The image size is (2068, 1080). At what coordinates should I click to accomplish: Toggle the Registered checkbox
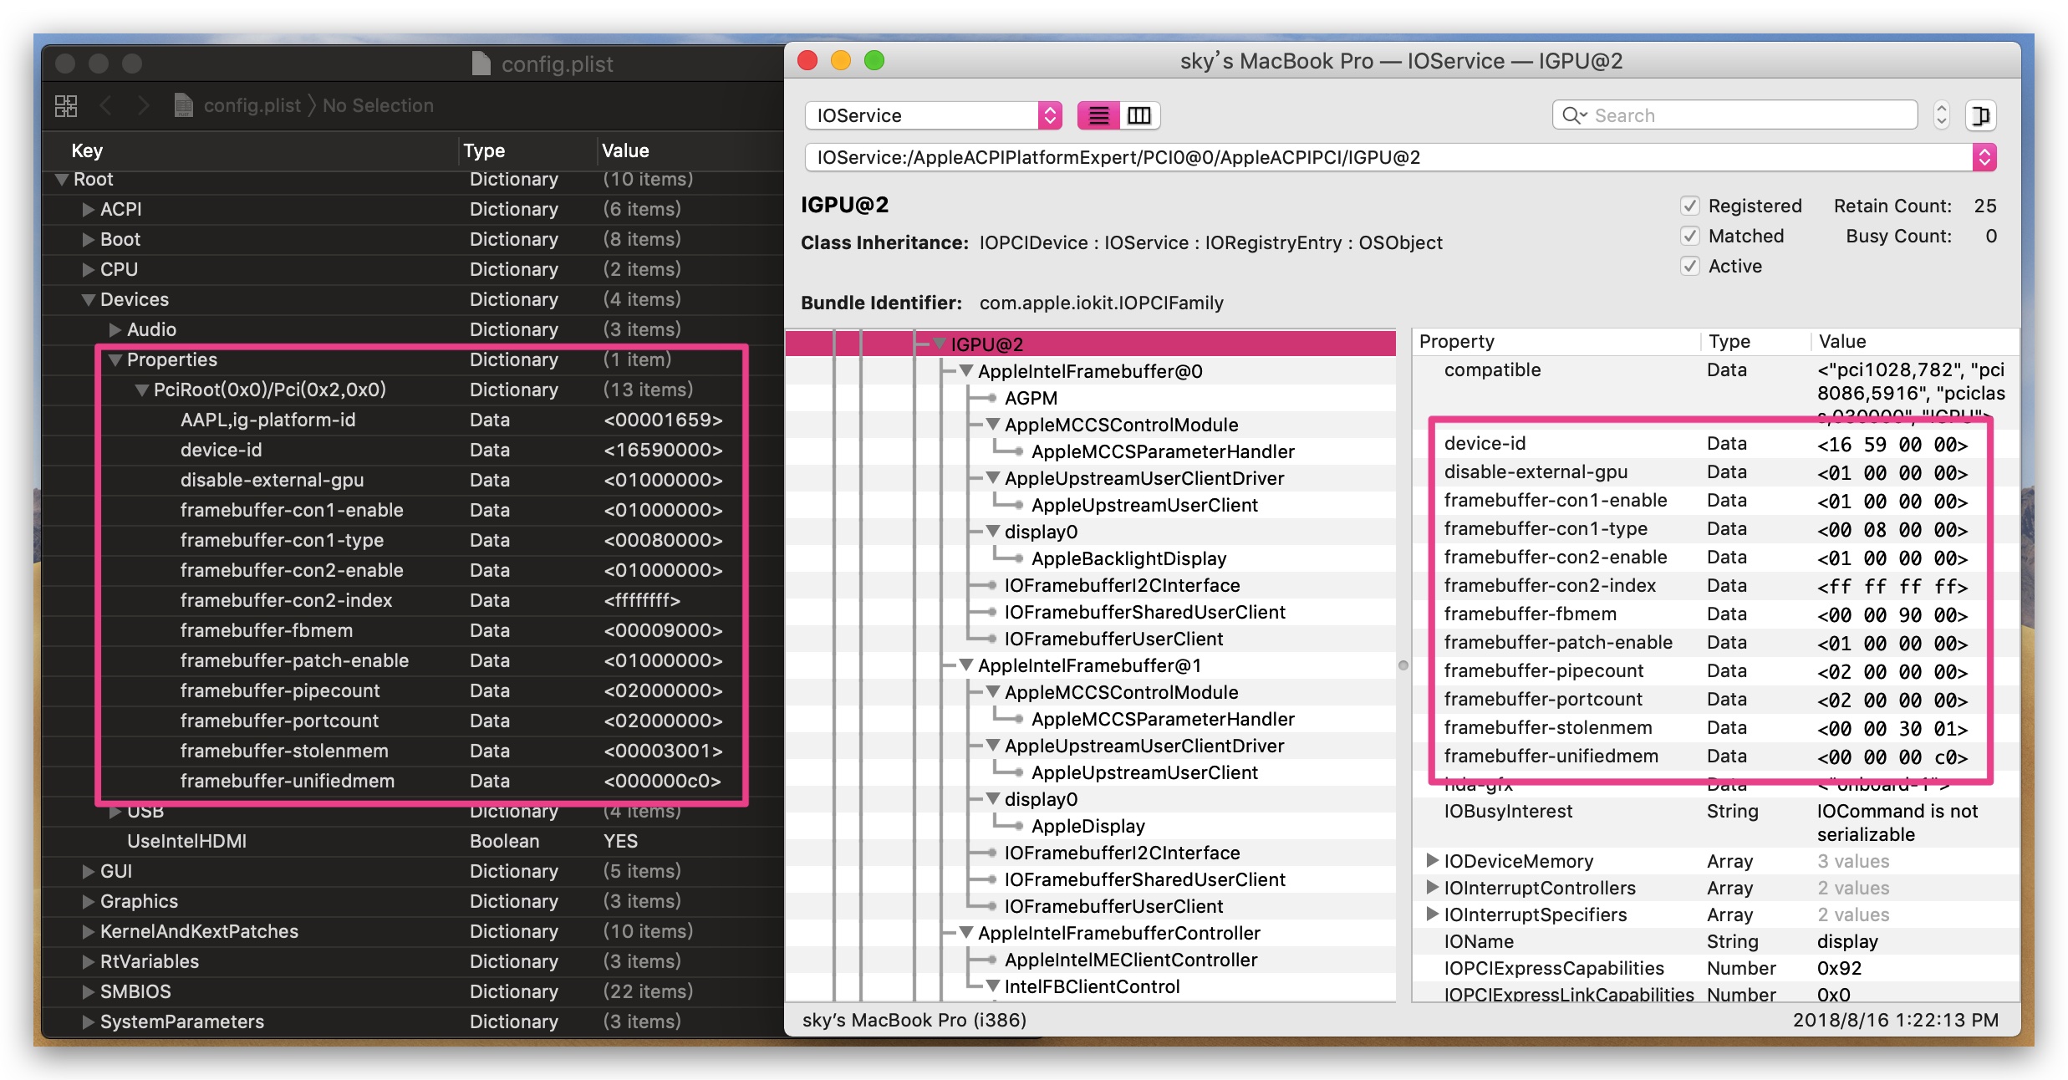coord(1689,206)
